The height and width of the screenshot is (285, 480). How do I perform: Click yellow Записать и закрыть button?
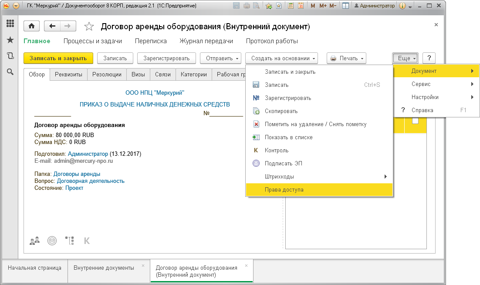point(58,58)
